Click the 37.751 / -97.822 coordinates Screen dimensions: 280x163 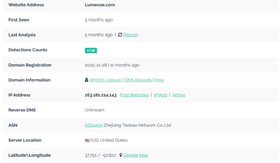(x=100, y=155)
